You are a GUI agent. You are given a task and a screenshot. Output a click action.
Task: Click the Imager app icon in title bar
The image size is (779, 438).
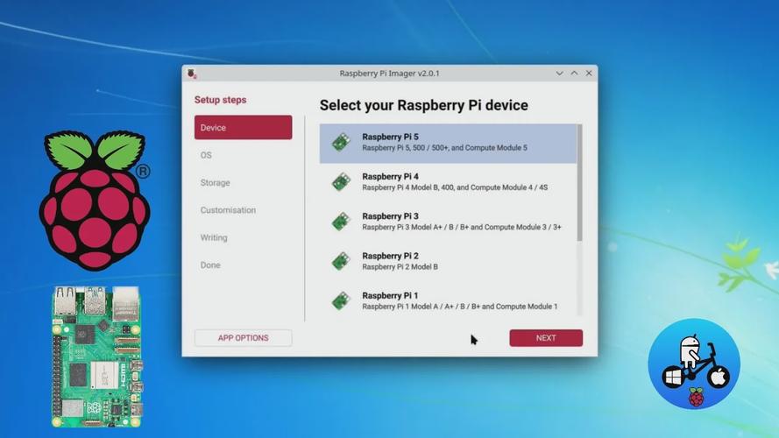tap(192, 74)
